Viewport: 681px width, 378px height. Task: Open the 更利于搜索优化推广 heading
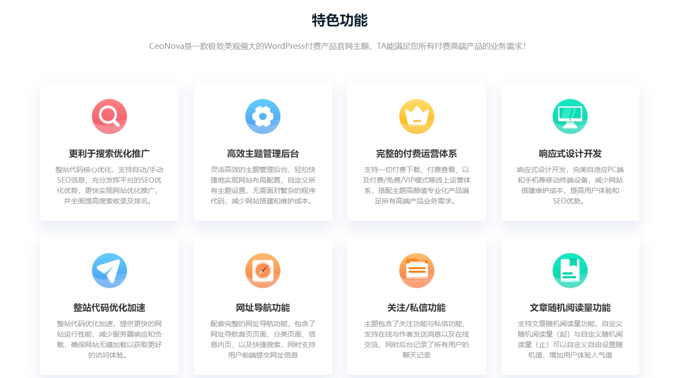[x=109, y=154]
